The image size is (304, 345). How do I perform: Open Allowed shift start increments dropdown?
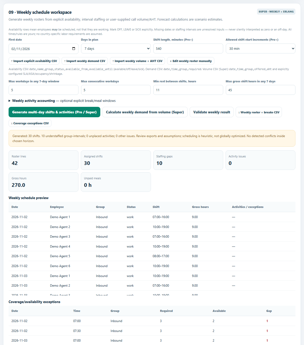260,48
